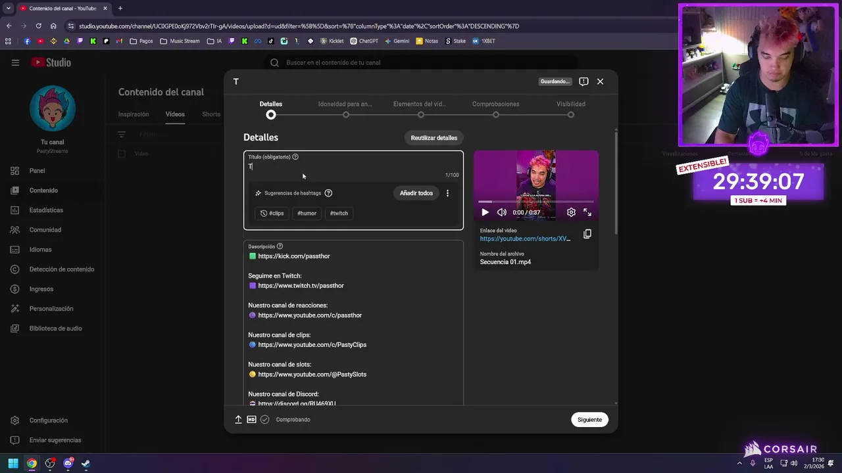Viewport: 842px width, 473px height.
Task: Switch to the Vídeos tab
Action: (175, 114)
